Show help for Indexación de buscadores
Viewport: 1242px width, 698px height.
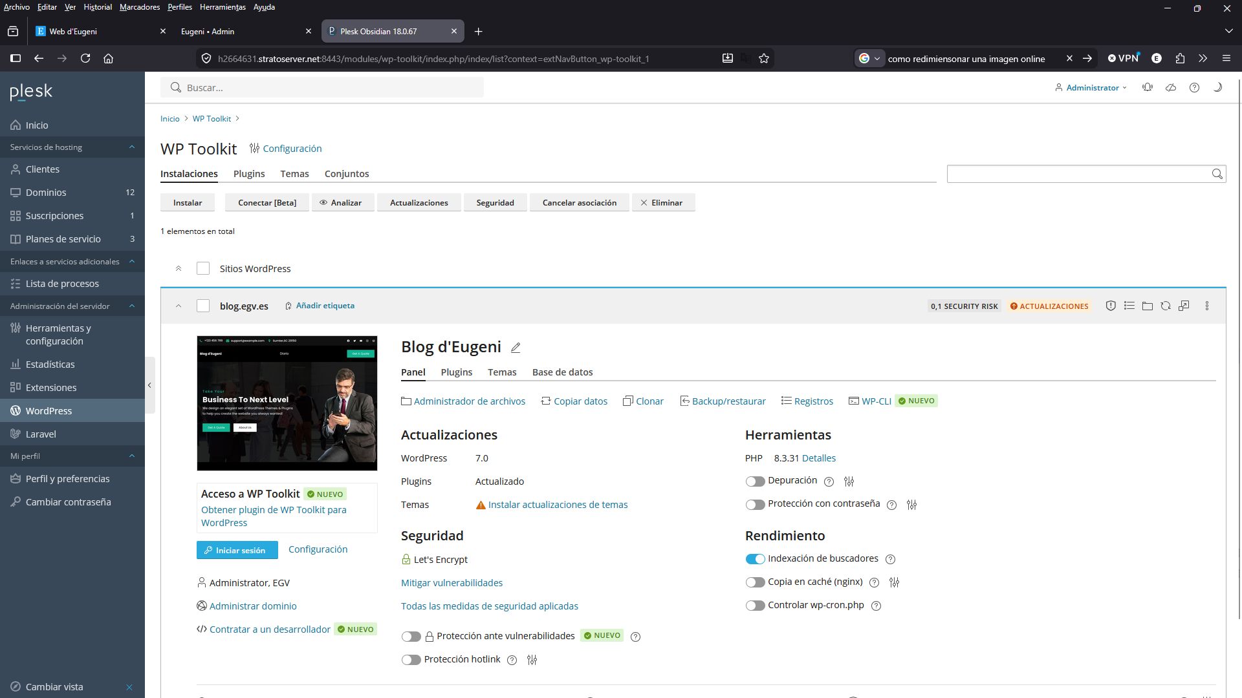point(890,559)
